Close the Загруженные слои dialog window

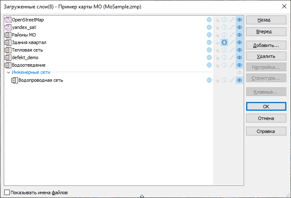click(284, 6)
